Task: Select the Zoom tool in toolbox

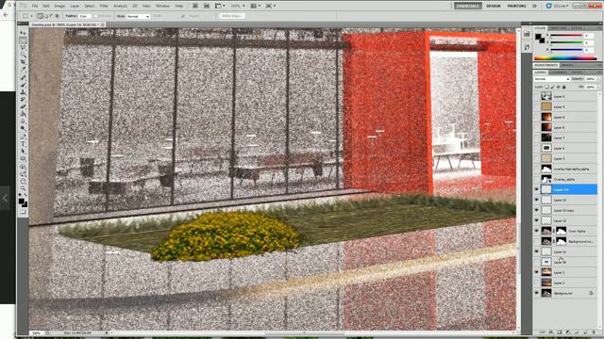Action: (23, 188)
